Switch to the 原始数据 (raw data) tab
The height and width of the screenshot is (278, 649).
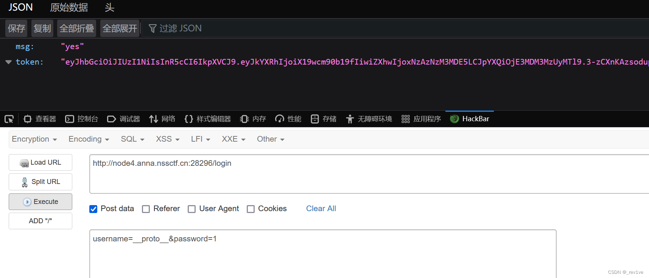69,7
